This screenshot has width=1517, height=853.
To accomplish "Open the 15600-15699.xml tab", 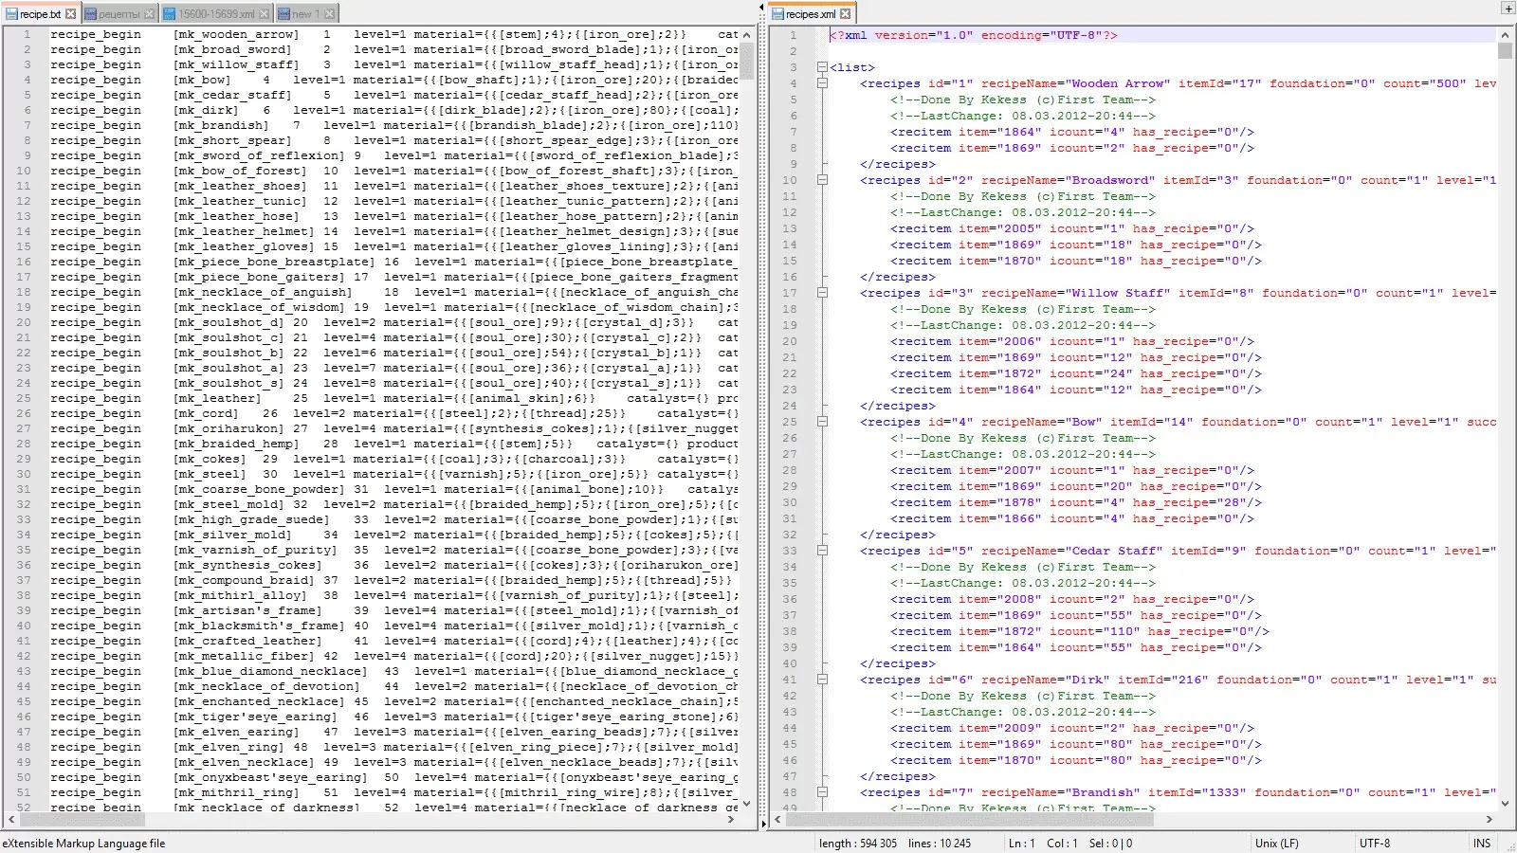I will 217,14.
